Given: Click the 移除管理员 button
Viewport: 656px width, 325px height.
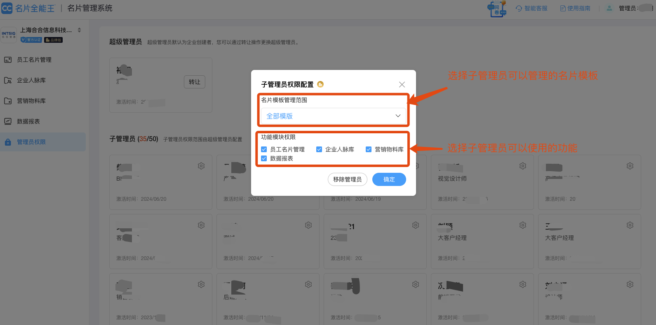Looking at the screenshot, I should pos(347,179).
